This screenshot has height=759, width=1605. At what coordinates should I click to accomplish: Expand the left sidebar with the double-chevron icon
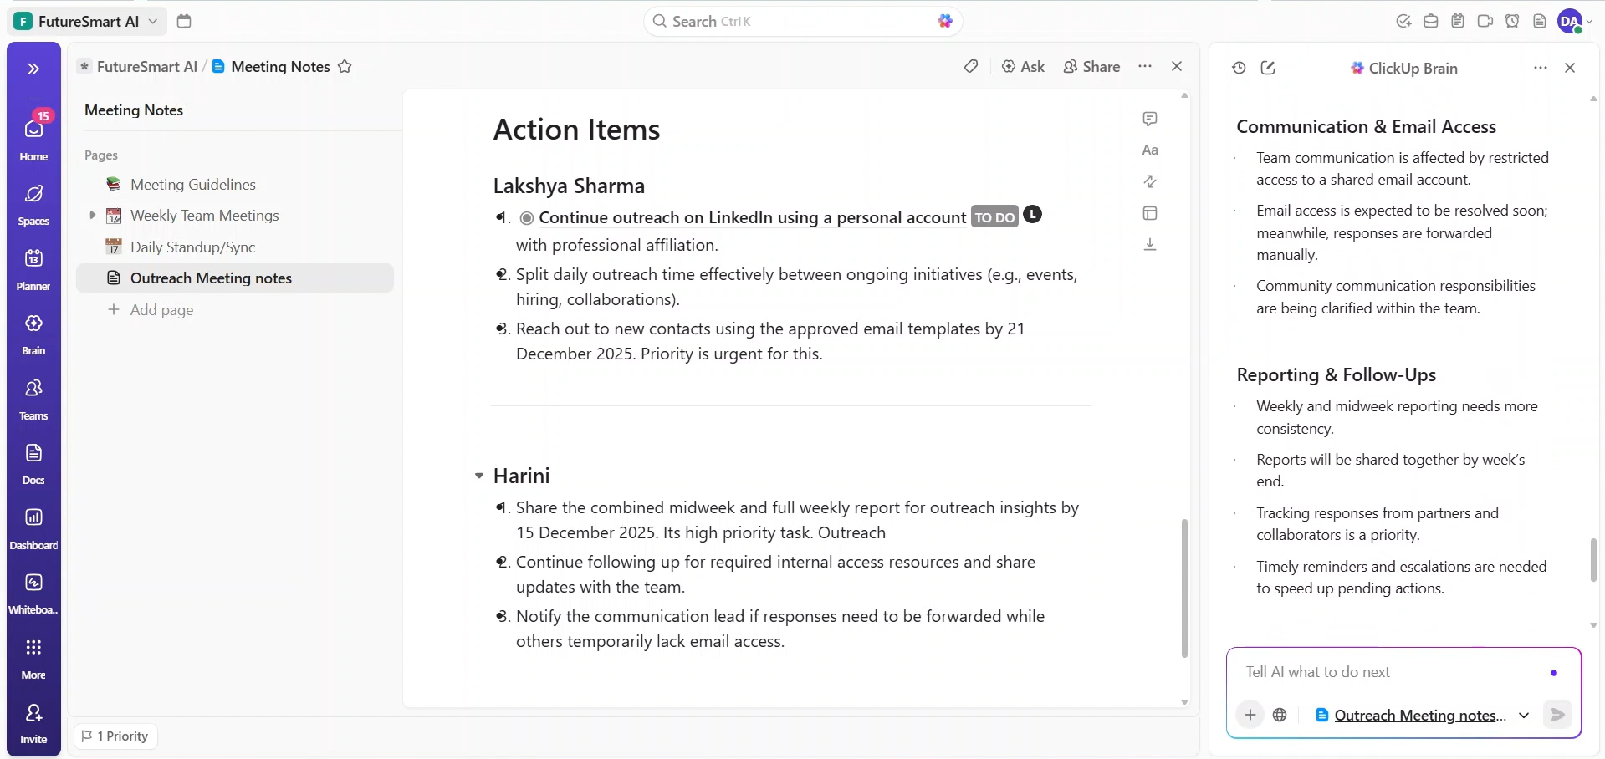pos(33,69)
